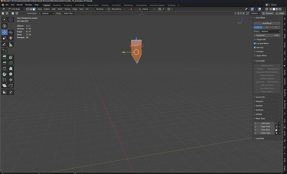Open the Render menu
The image size is (287, 174).
[20, 5]
